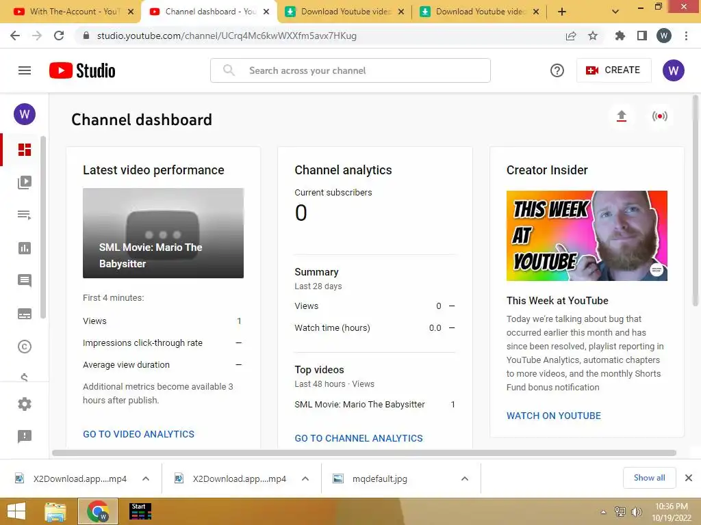Open the network tray icon

(620, 512)
